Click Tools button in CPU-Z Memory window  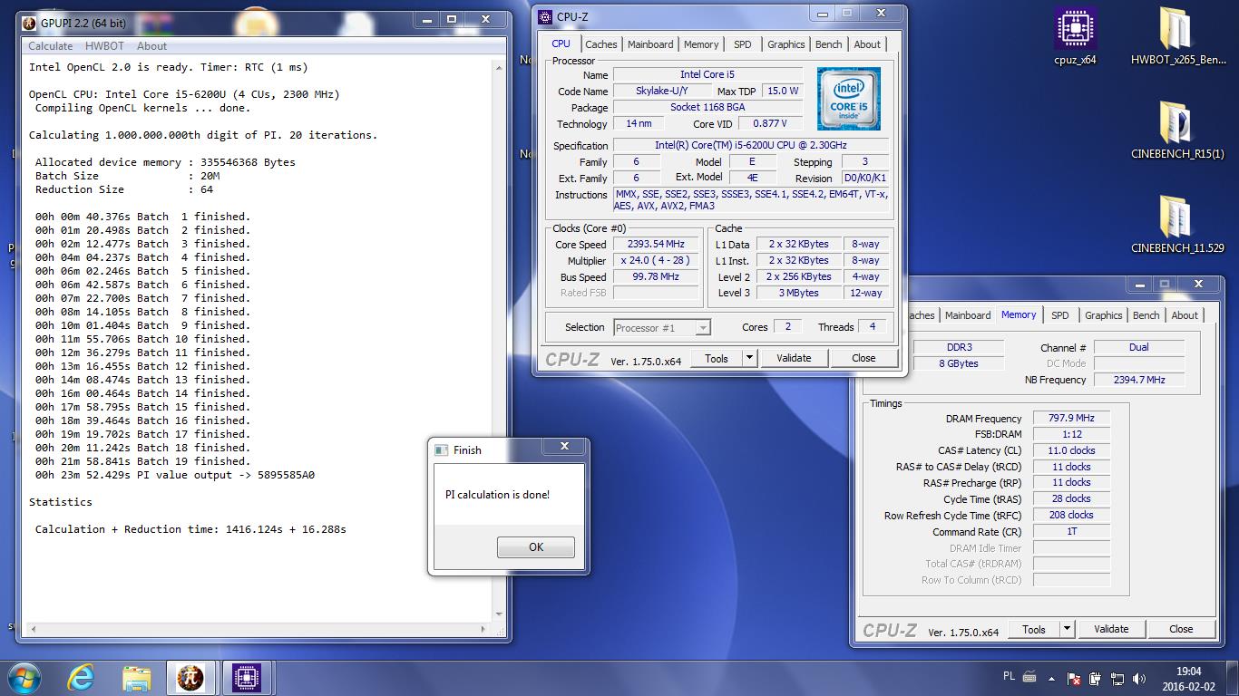(x=1034, y=629)
